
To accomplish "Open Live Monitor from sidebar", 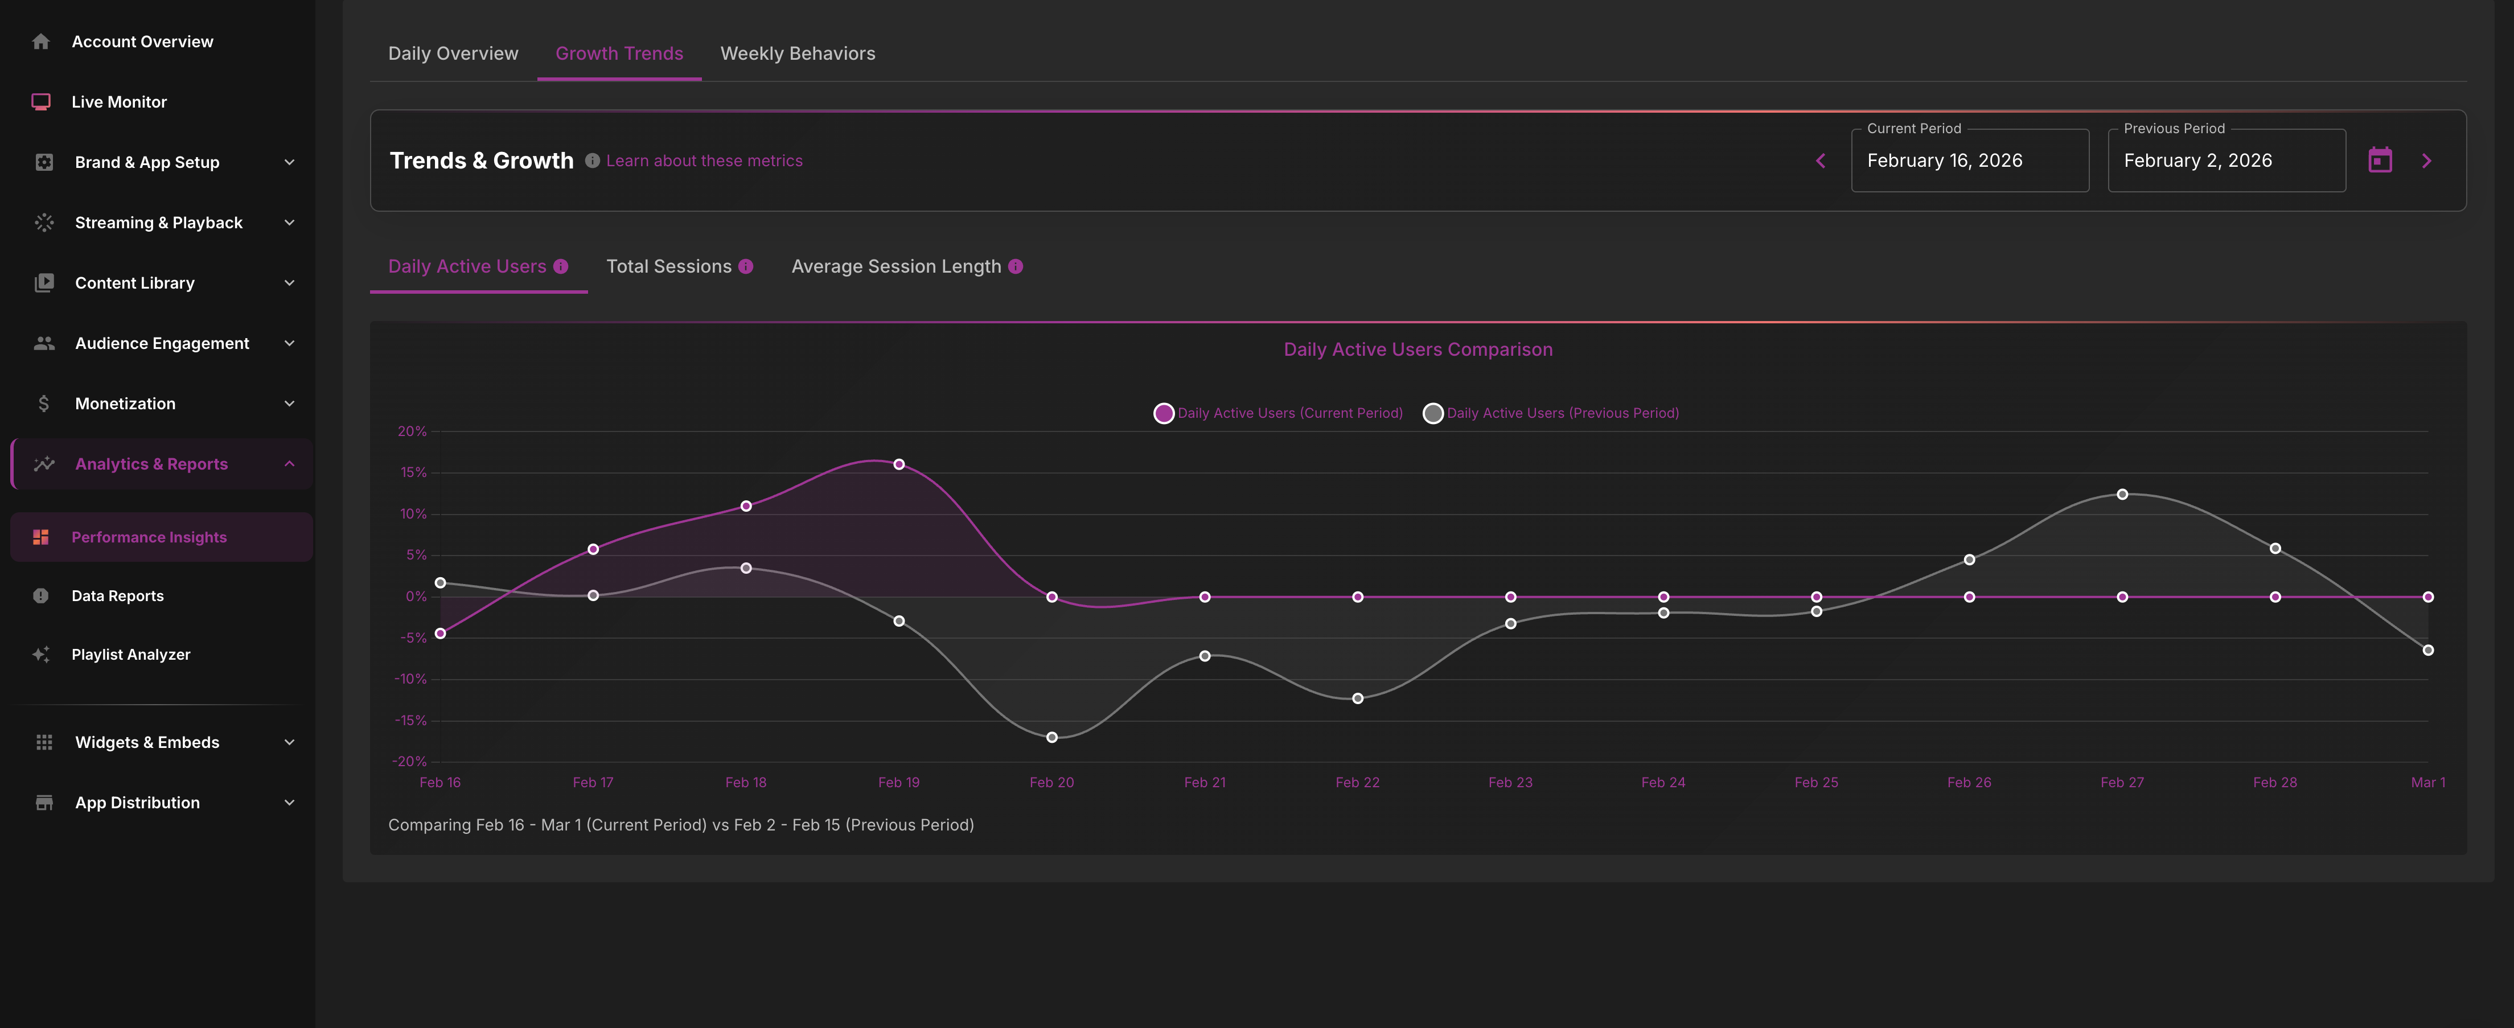I will [118, 101].
